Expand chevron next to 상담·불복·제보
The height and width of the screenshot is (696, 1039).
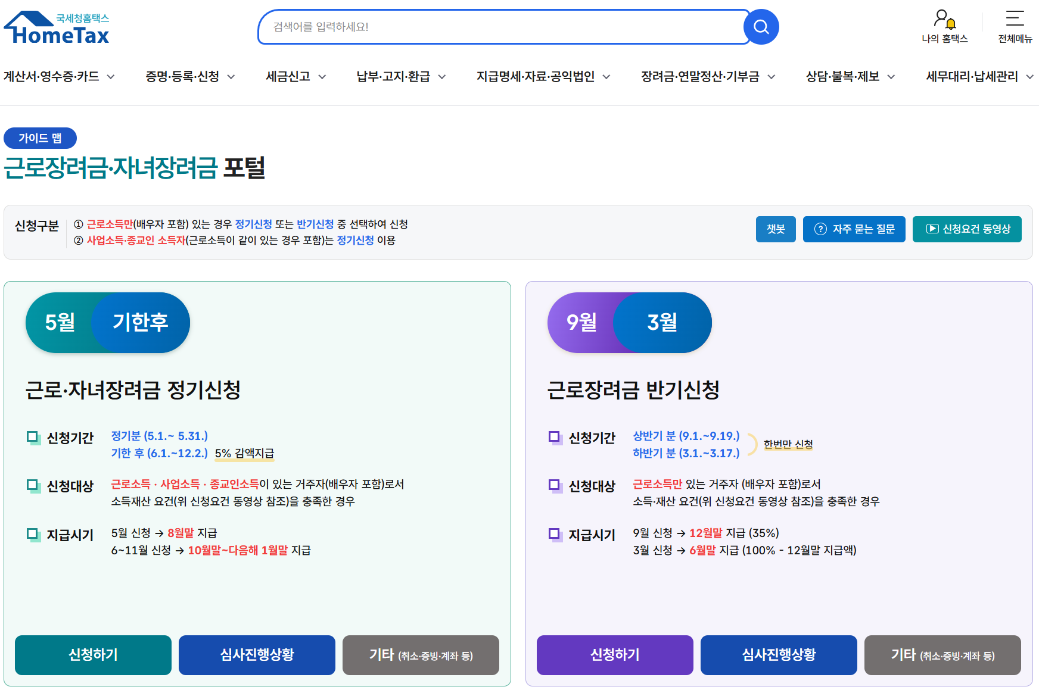(x=891, y=77)
